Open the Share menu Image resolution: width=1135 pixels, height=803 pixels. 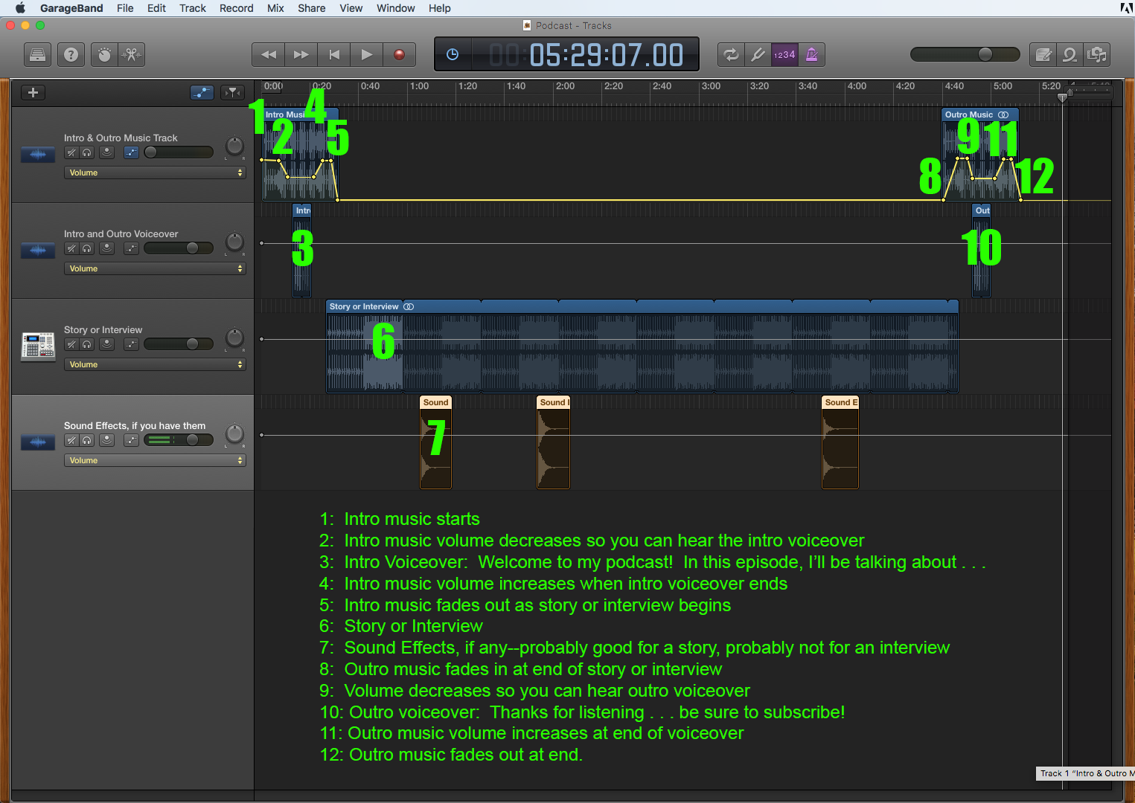(x=312, y=8)
